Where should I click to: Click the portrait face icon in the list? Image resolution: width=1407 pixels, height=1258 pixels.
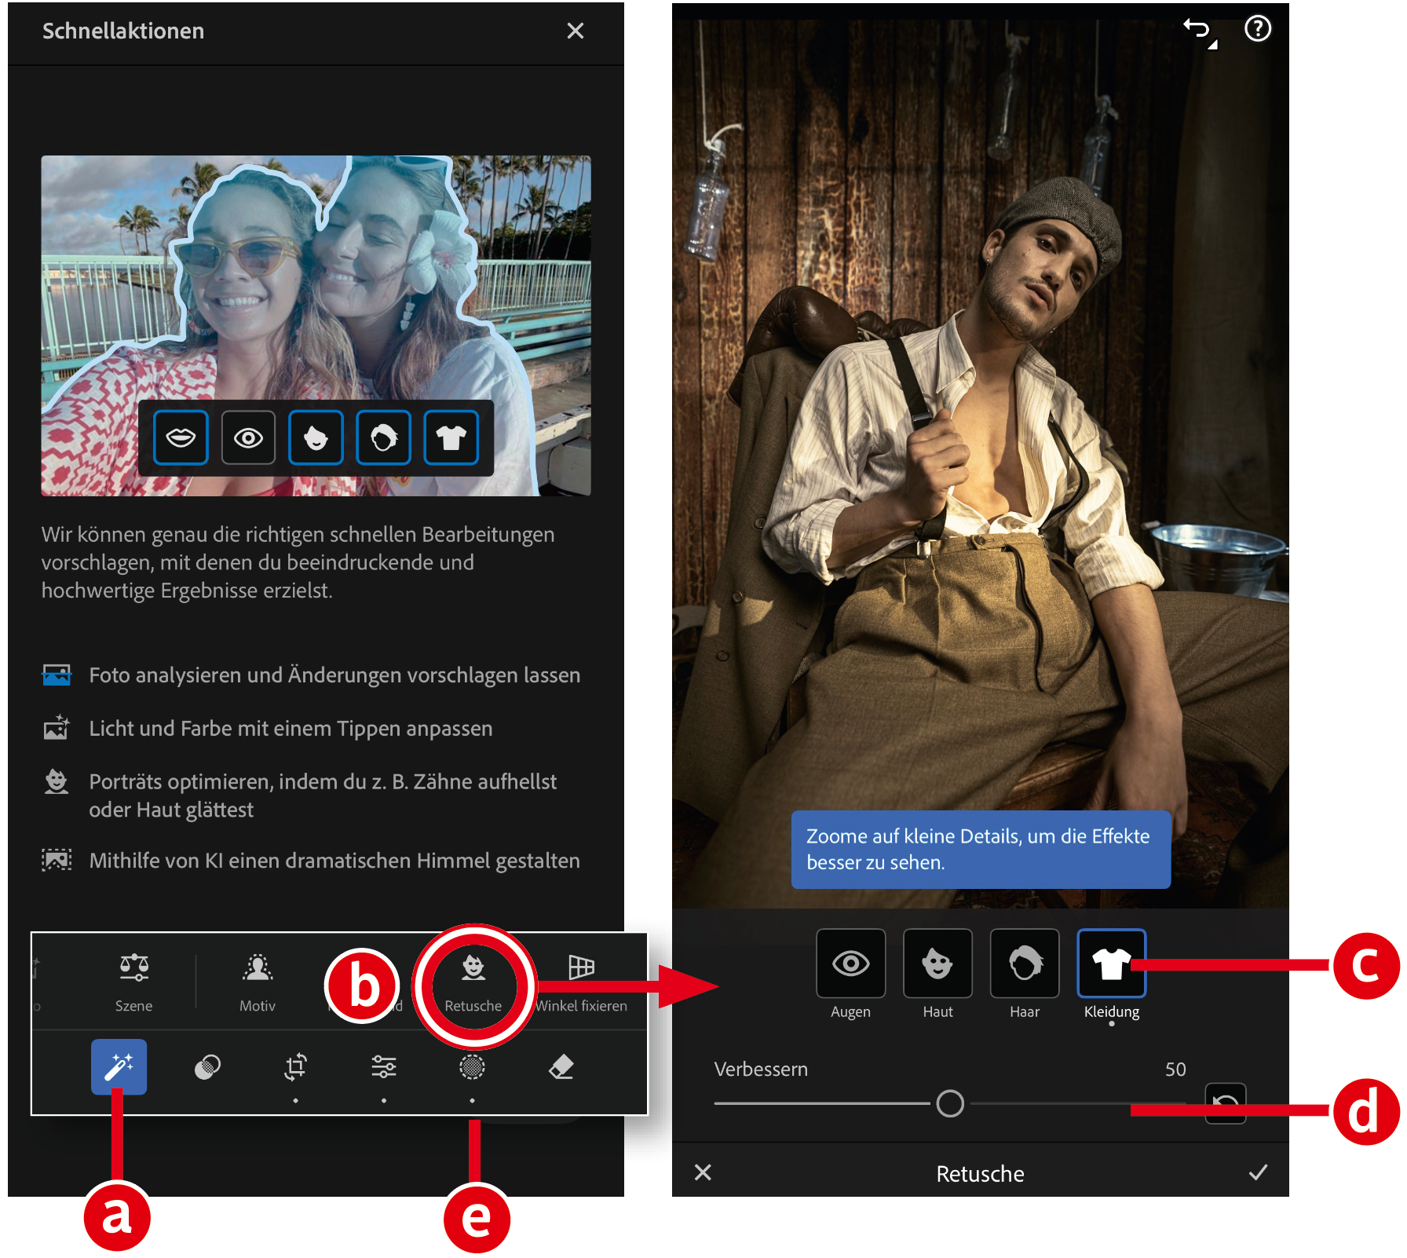[x=57, y=781]
